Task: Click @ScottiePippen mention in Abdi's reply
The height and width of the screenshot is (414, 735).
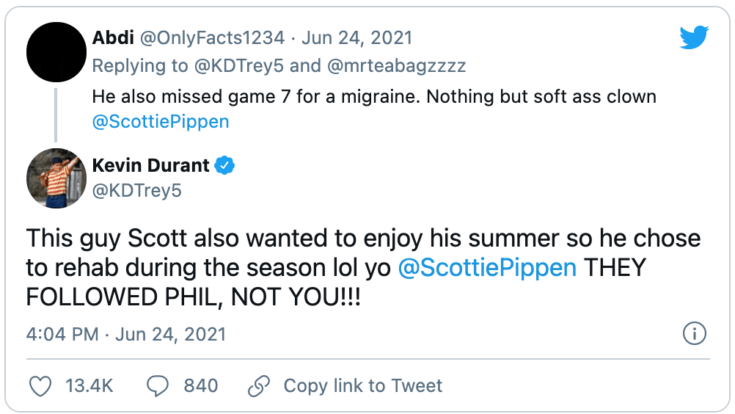Action: [161, 122]
